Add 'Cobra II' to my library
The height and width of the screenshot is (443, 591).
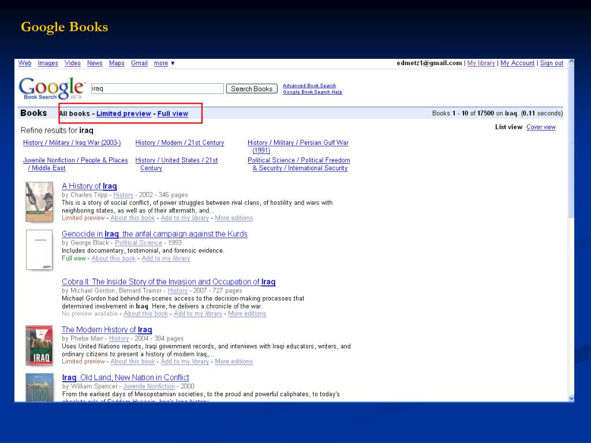pos(198,314)
